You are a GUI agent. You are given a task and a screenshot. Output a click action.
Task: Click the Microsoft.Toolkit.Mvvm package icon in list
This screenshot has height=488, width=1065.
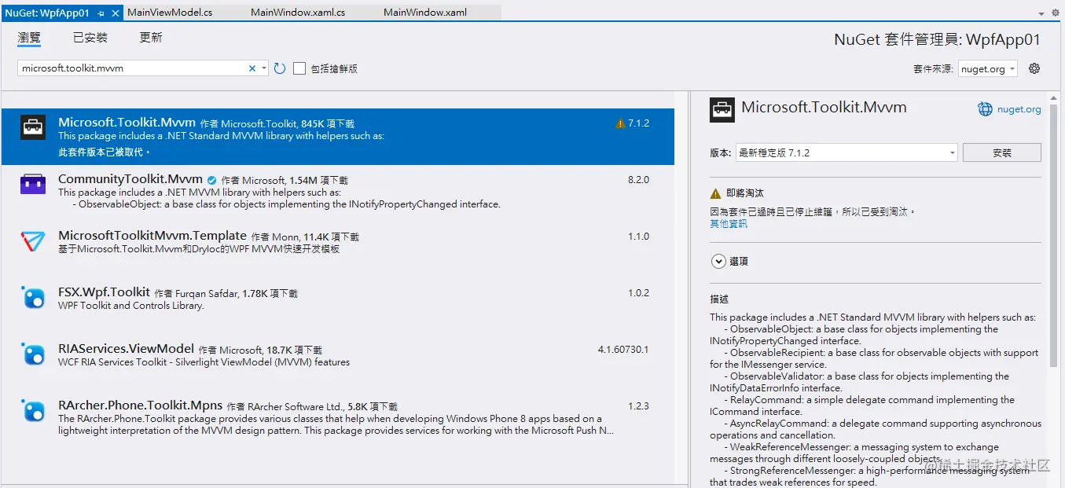(x=33, y=127)
